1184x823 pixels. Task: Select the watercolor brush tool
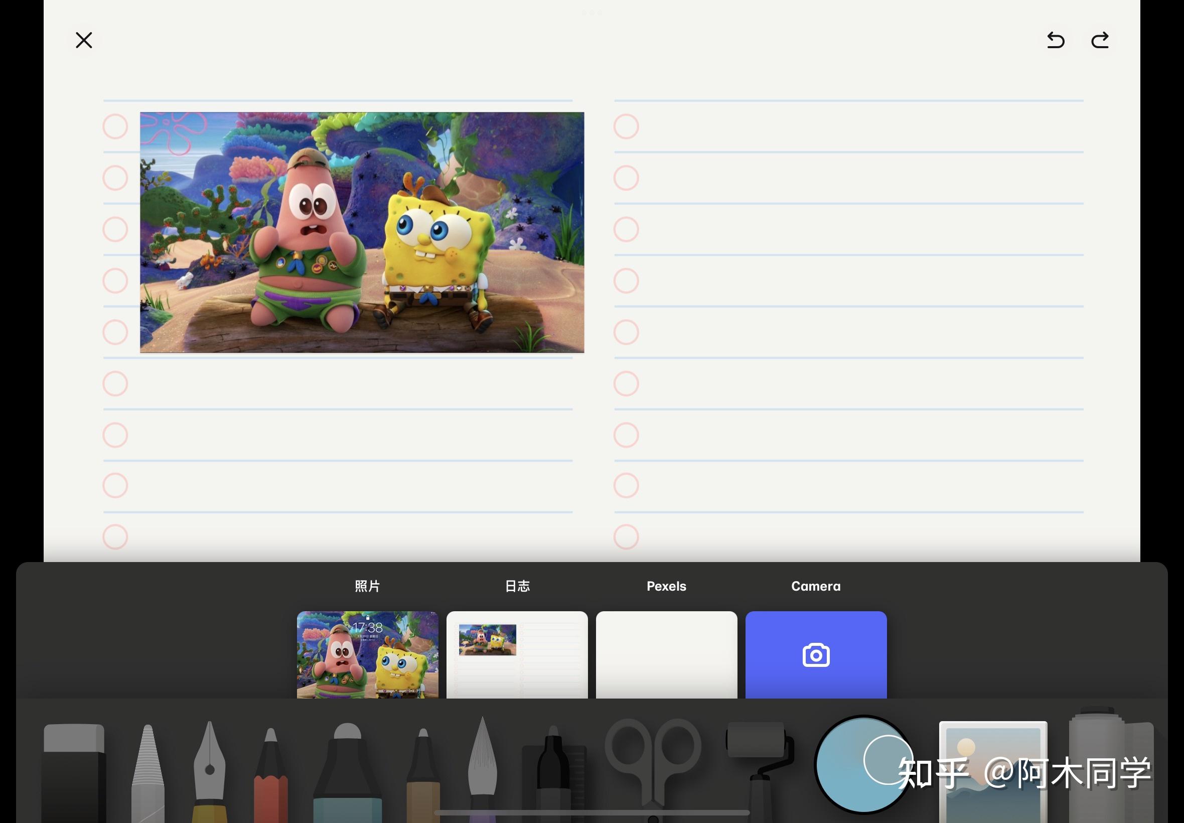tap(483, 768)
